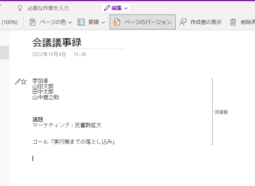
Task: Place the cursor in the note body
Action: pos(33,158)
